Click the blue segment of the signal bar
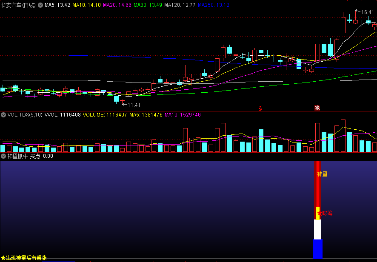The height and width of the screenshot is (262, 377). [x=317, y=249]
